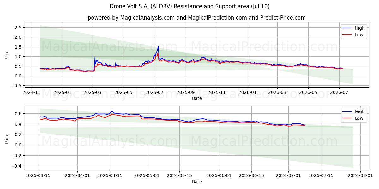Click the March 2025 price jump on top chart
This screenshot has width=379, height=189.
[x=95, y=58]
